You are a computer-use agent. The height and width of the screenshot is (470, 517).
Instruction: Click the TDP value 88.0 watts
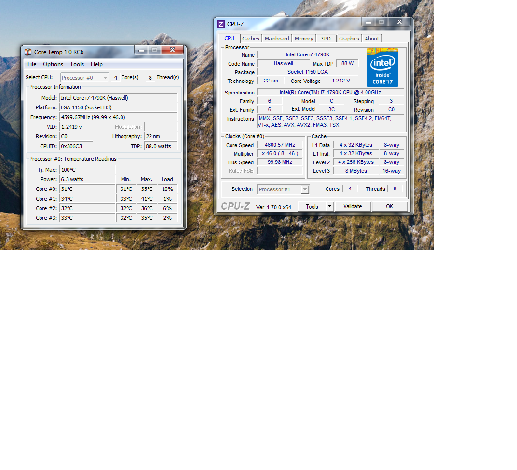click(161, 146)
